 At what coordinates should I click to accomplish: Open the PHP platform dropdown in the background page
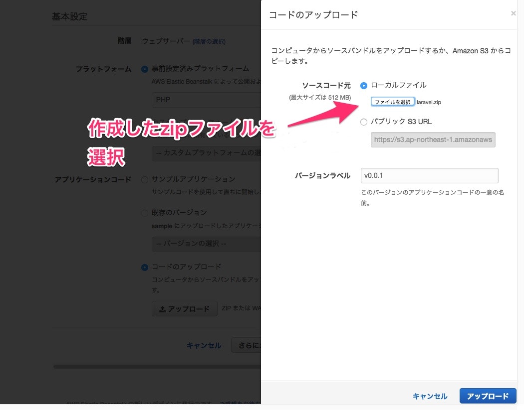point(206,100)
